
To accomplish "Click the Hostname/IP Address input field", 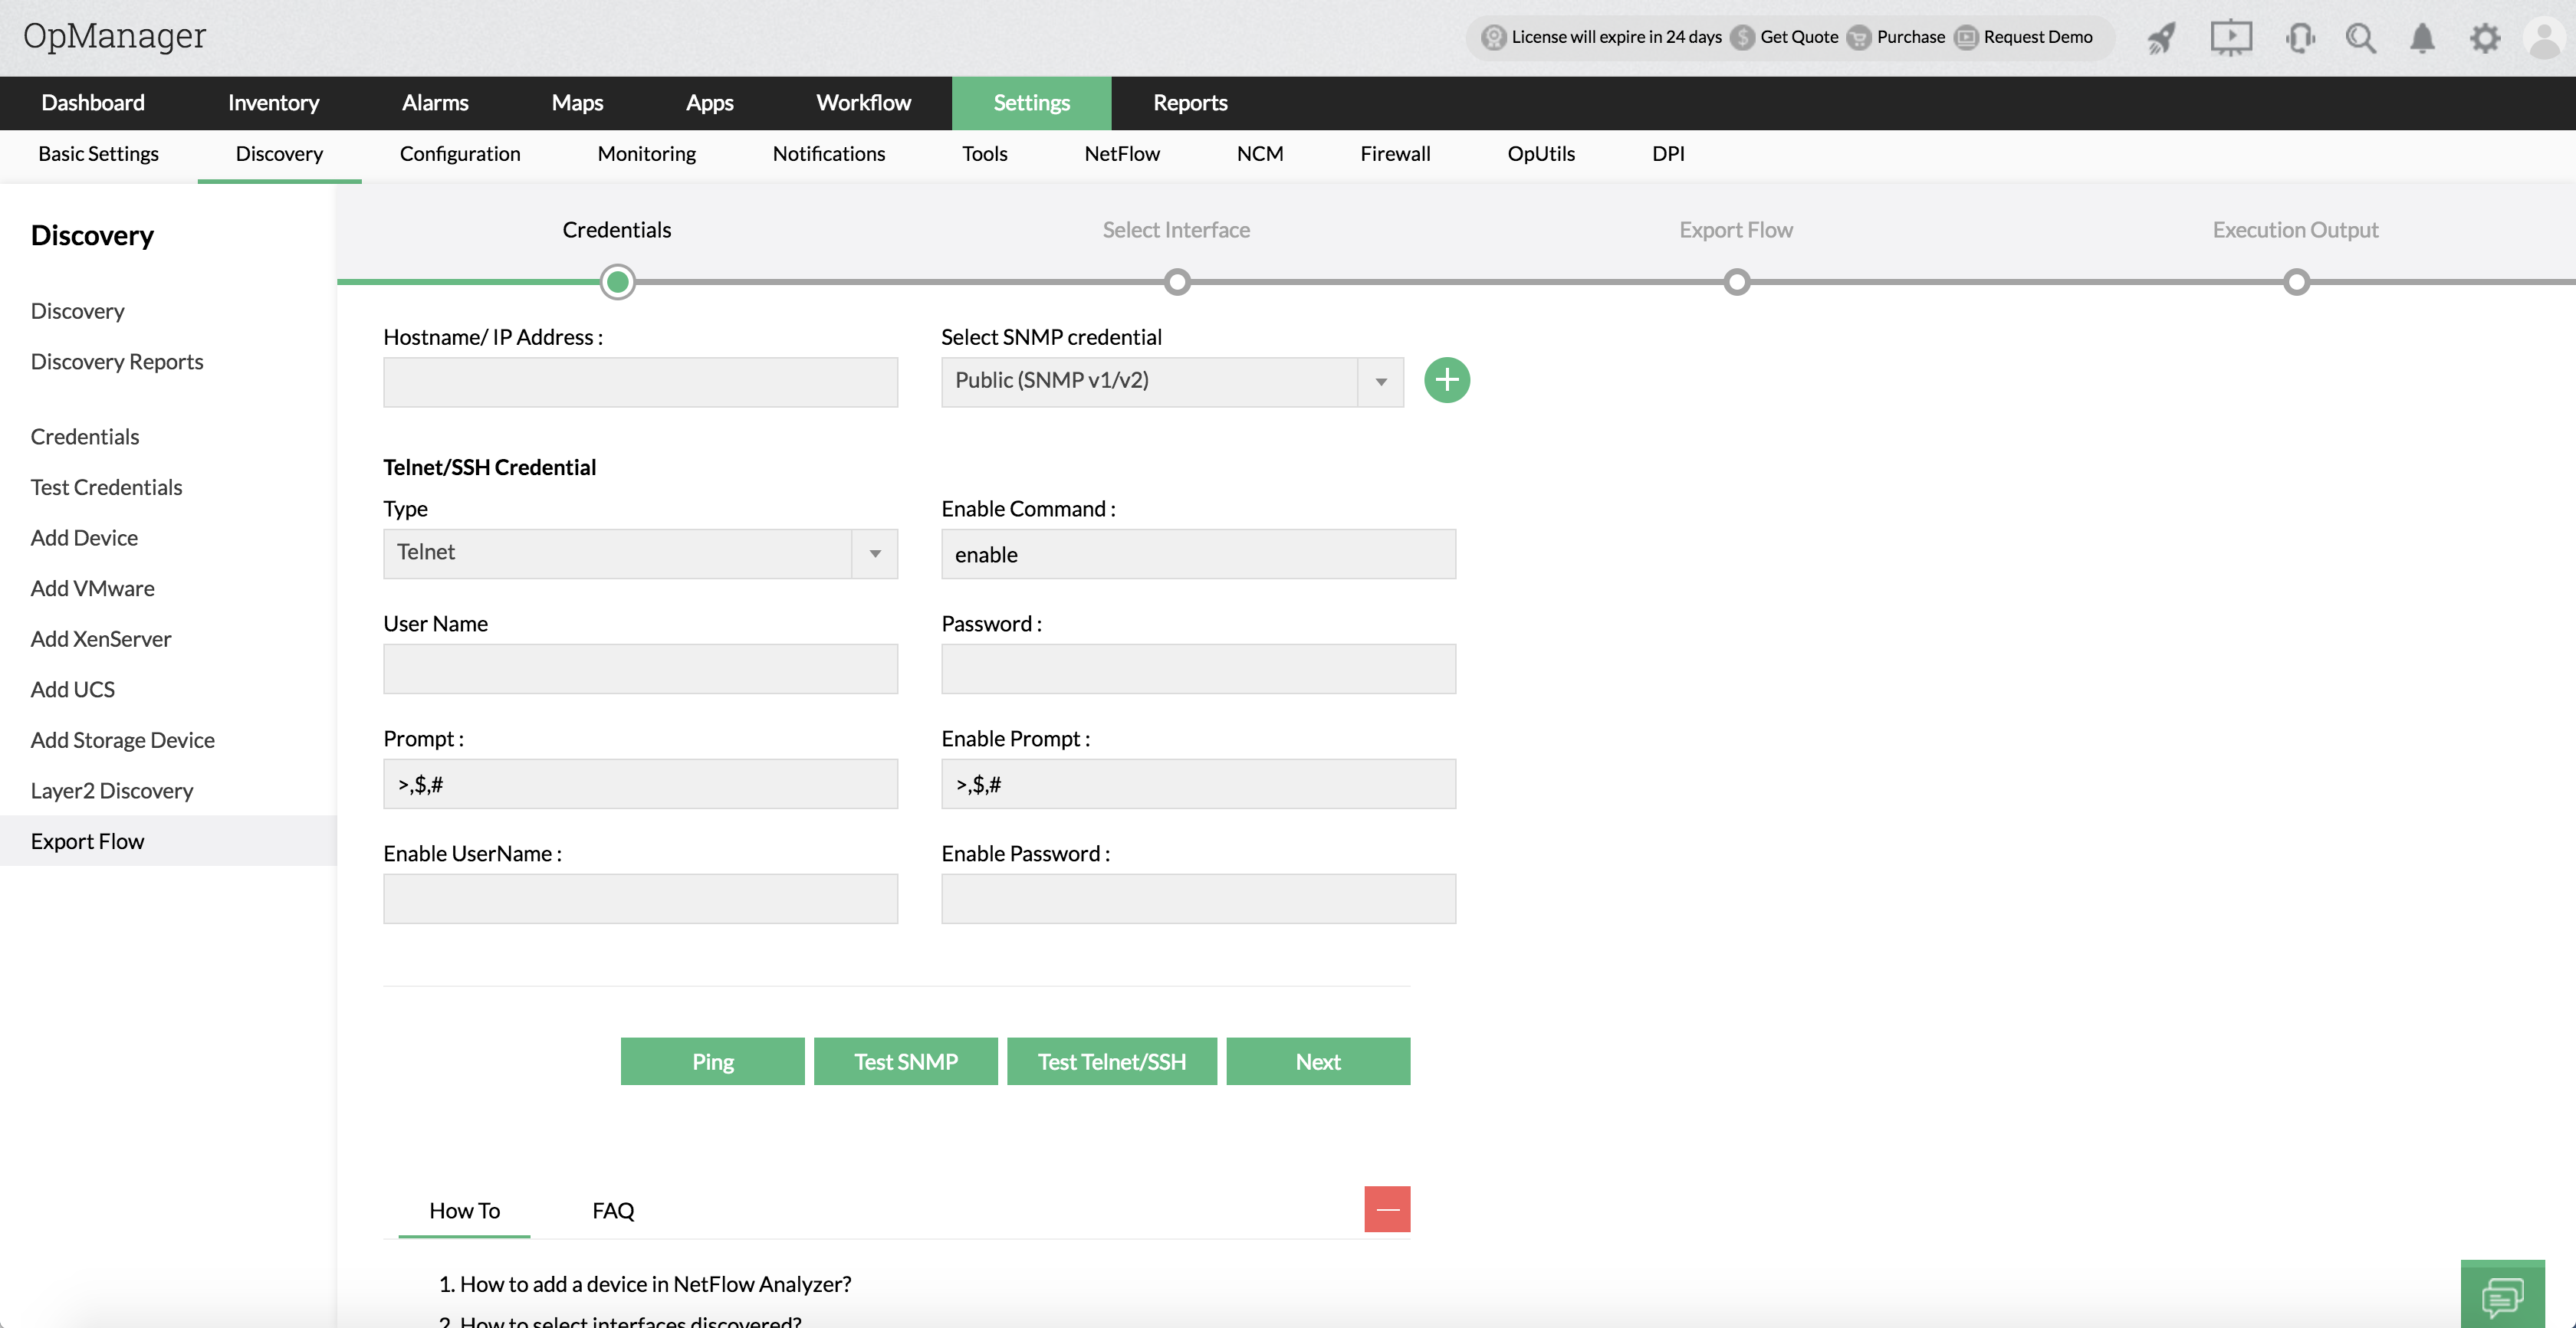I will [x=640, y=382].
